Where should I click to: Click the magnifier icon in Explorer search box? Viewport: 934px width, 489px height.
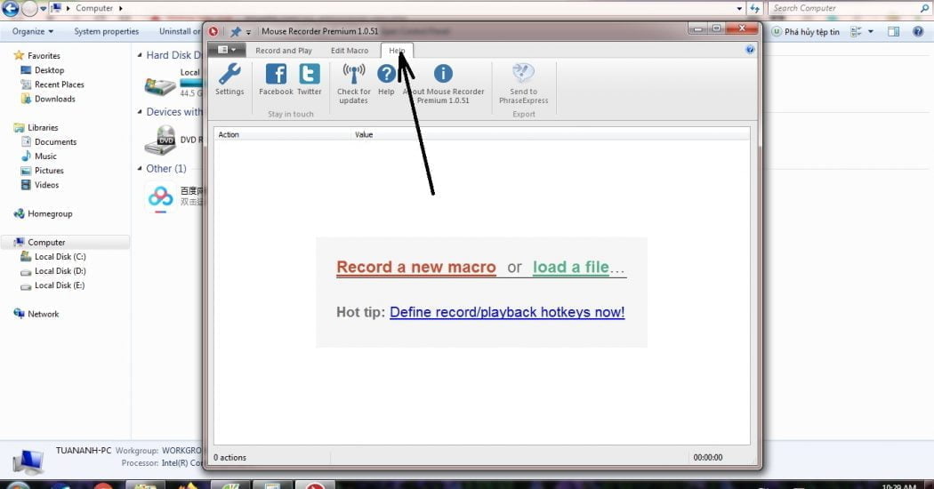pos(924,8)
